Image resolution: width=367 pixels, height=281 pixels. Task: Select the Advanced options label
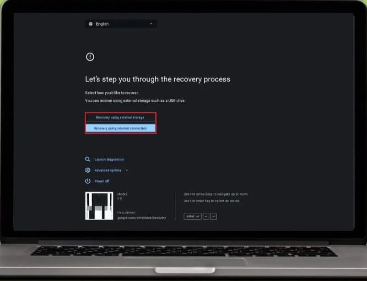[108, 170]
